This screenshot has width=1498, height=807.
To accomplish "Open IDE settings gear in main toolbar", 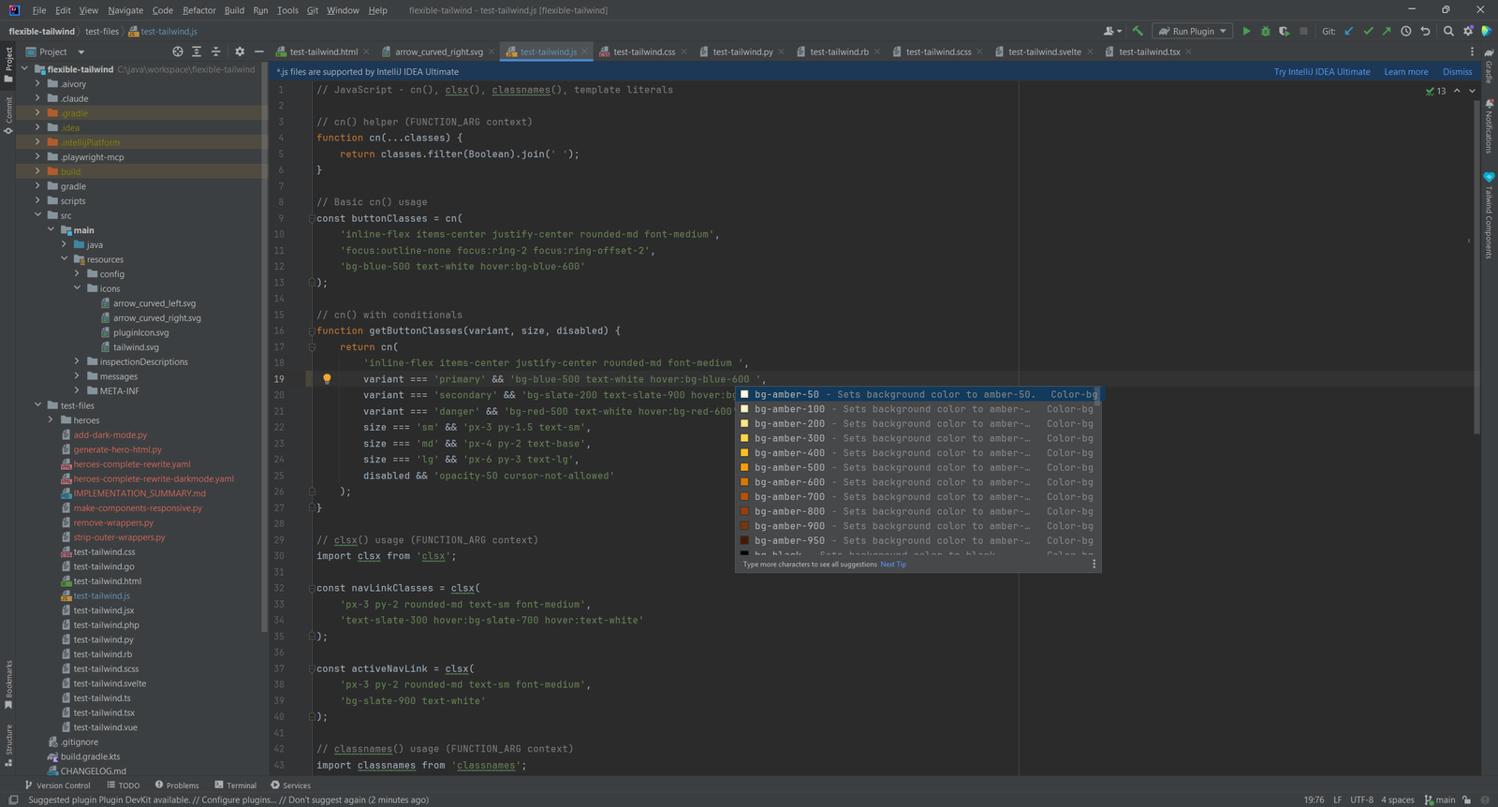I will (x=1468, y=31).
